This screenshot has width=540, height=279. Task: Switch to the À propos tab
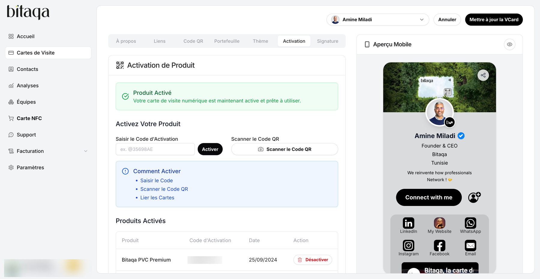(126, 41)
